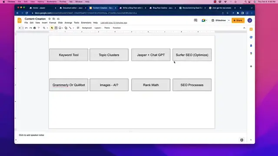Bookmark this page with address bar star
This screenshot has height=156, width=278.
click(x=228, y=13)
